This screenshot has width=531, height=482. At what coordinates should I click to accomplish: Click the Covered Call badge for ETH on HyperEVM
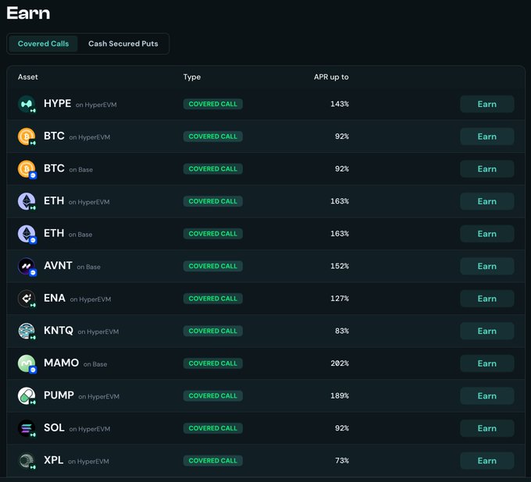point(213,201)
